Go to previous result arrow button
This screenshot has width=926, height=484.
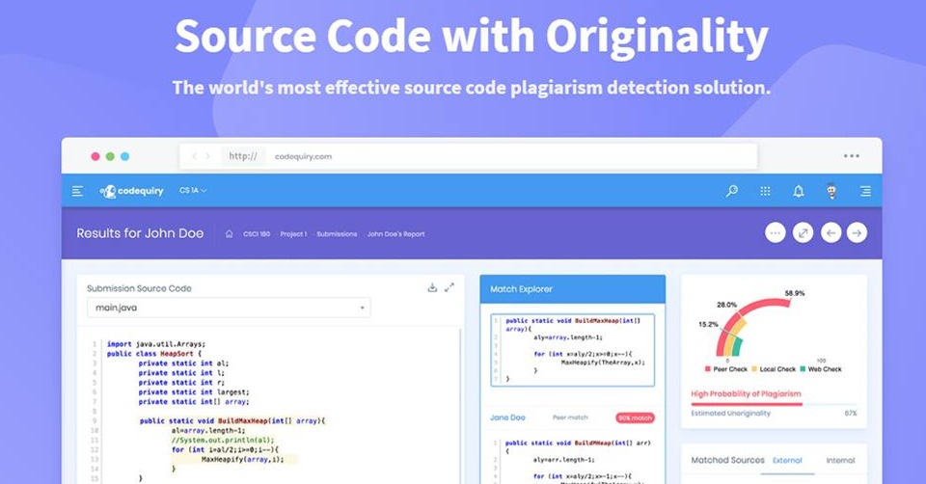(831, 233)
